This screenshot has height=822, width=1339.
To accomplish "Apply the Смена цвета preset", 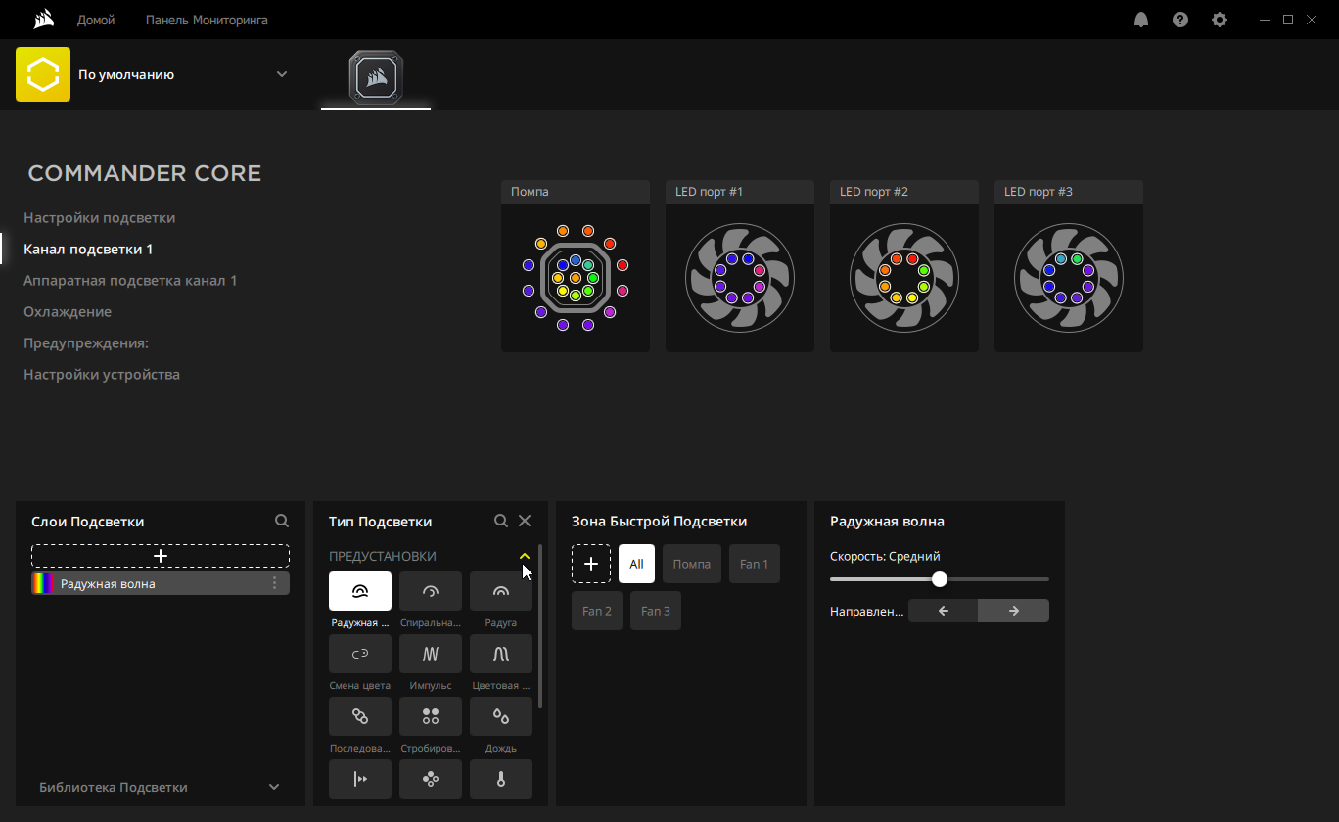I will (360, 654).
